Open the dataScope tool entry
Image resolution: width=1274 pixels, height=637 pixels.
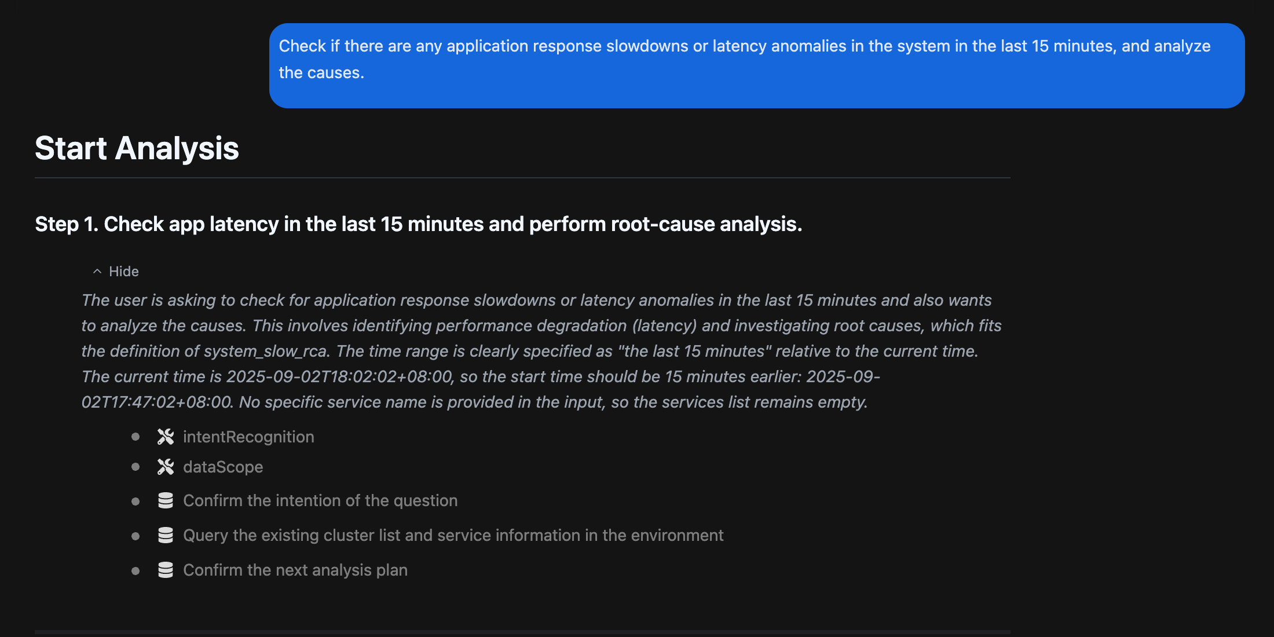click(223, 467)
